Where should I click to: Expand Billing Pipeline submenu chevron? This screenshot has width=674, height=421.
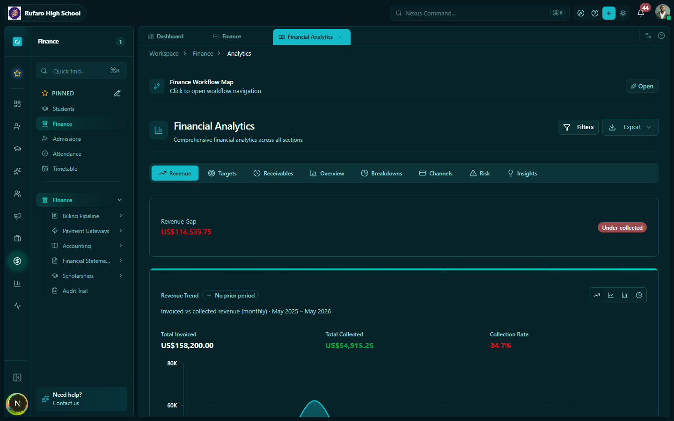pos(121,216)
